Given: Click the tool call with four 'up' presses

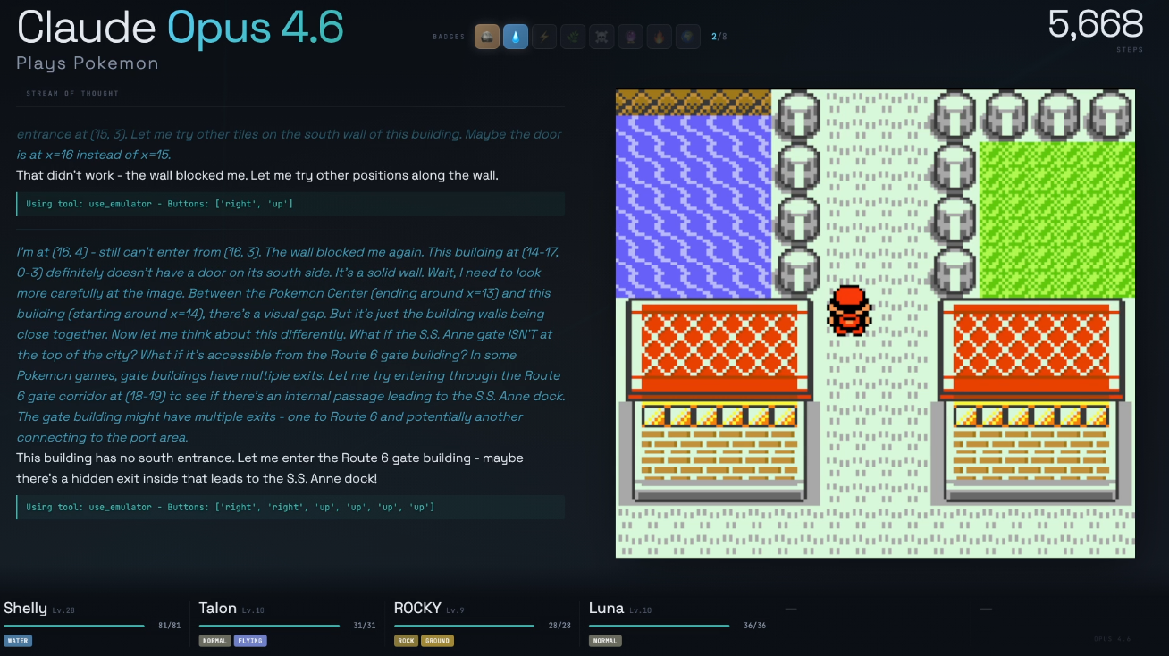Looking at the screenshot, I should coord(290,507).
